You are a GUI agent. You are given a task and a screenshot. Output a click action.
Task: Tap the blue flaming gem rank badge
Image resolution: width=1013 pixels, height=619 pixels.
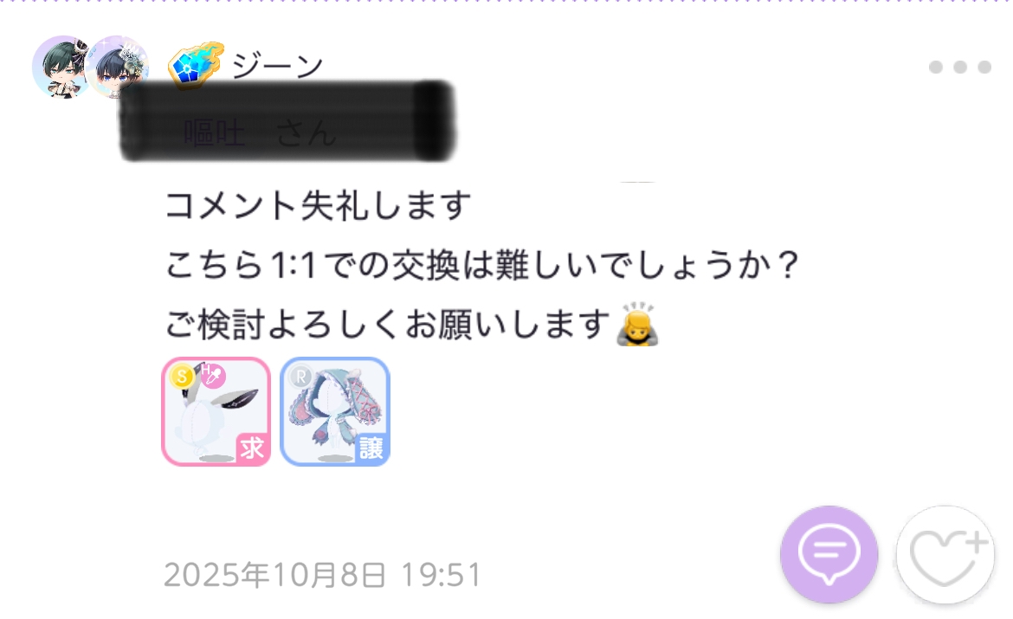(196, 65)
